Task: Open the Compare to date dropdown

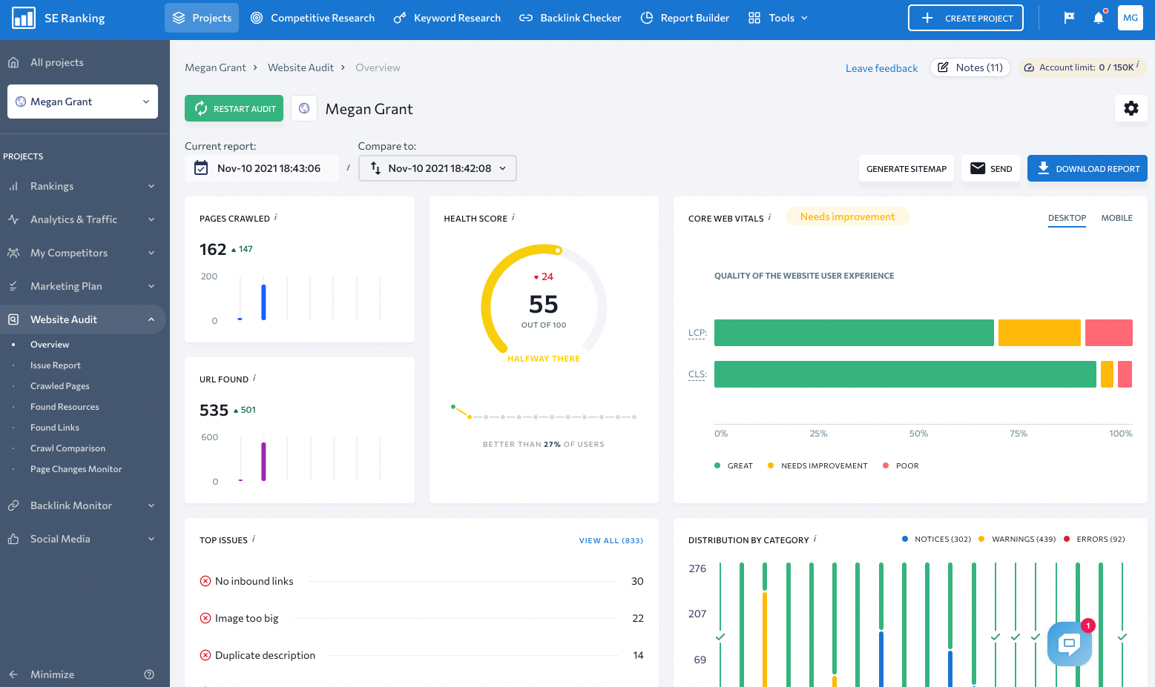Action: tap(438, 168)
